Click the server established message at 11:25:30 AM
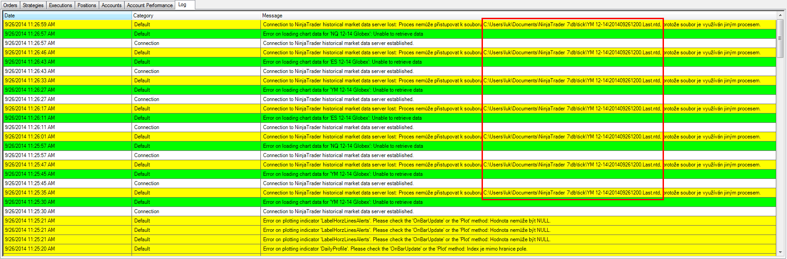Image resolution: width=787 pixels, height=259 pixels. [518, 211]
